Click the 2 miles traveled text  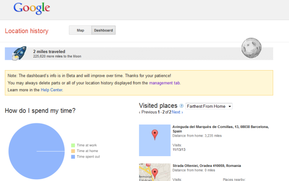tap(49, 52)
